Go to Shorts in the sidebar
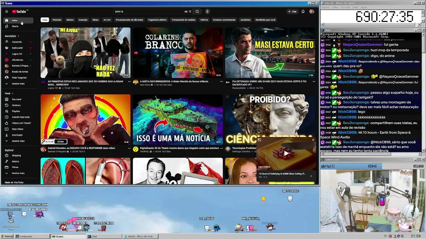Viewport: 426px width, 239px height. [18, 26]
